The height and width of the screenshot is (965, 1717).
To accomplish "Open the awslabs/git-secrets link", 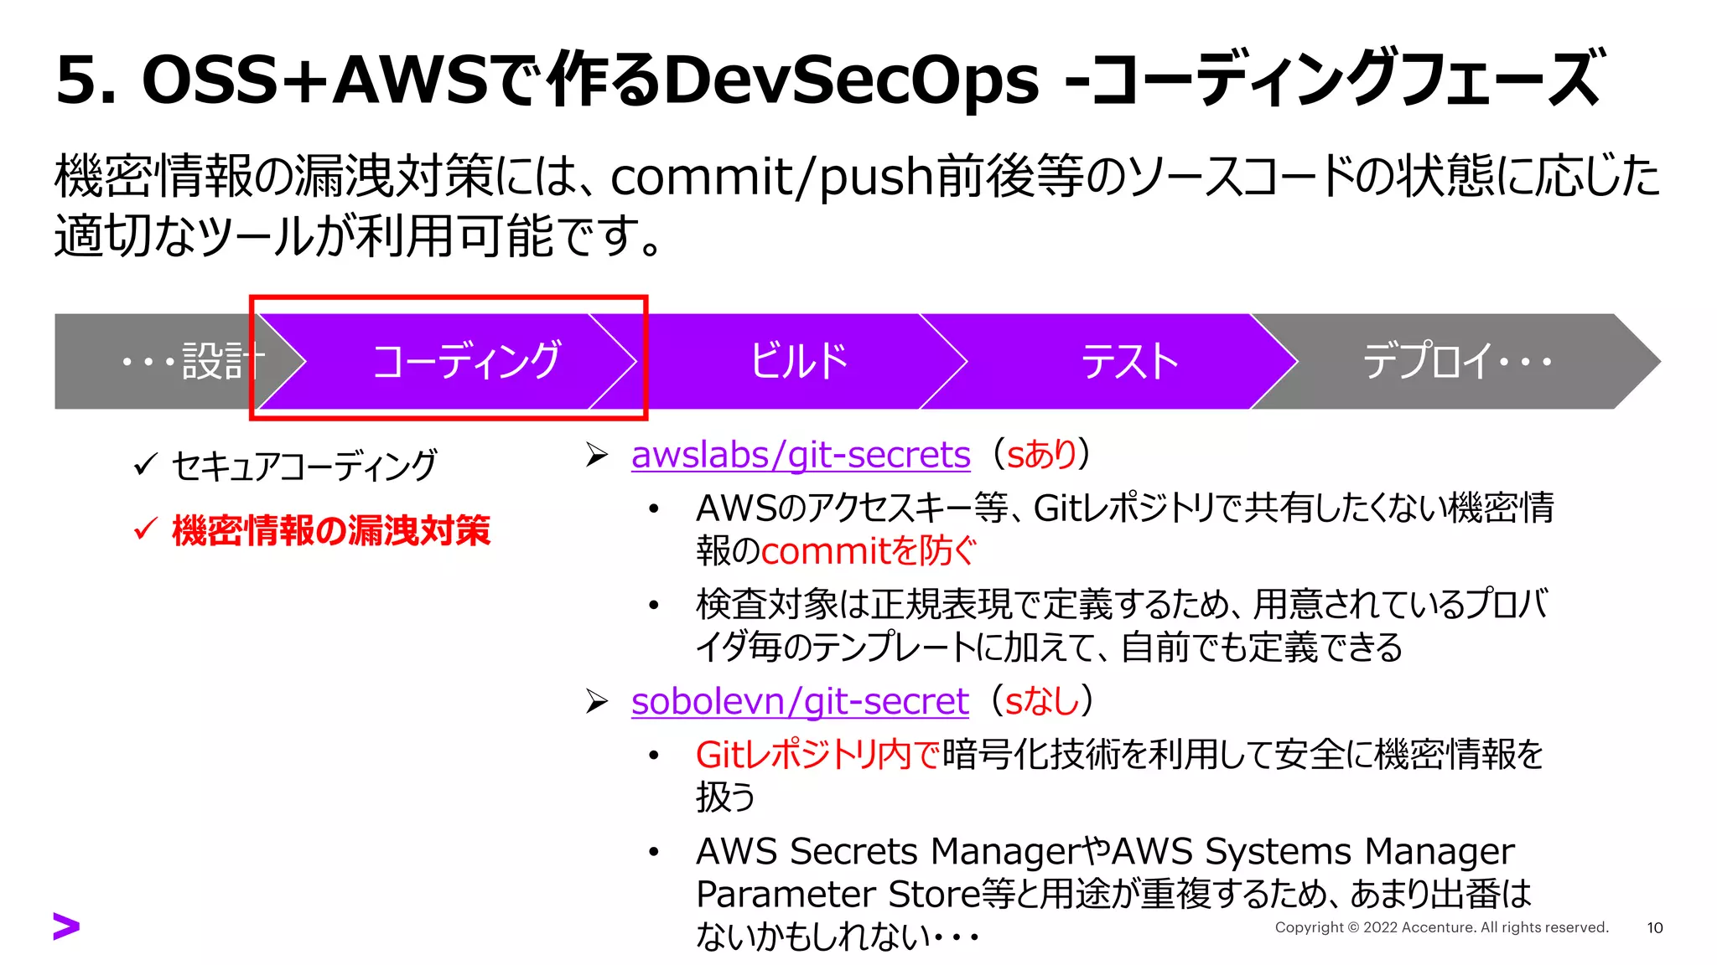I will (x=800, y=455).
